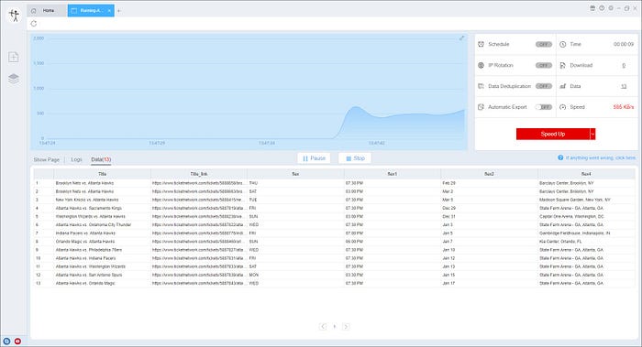Open the new task document icon in sidebar

pos(14,57)
